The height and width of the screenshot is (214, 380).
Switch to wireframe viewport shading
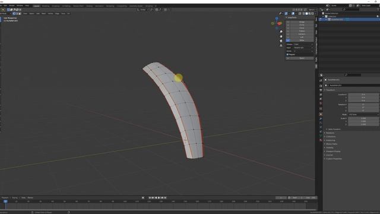click(303, 14)
